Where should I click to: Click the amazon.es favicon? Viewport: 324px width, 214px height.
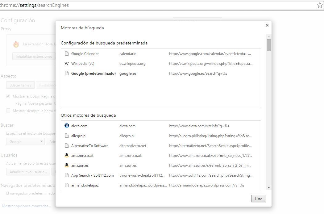pyautogui.click(x=67, y=166)
